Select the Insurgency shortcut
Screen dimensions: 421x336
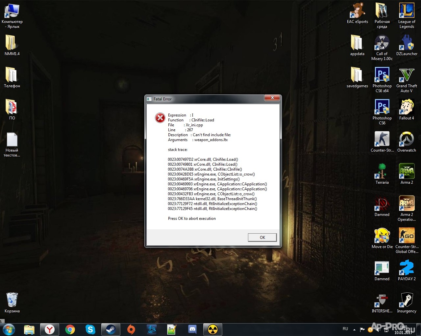[x=407, y=303]
